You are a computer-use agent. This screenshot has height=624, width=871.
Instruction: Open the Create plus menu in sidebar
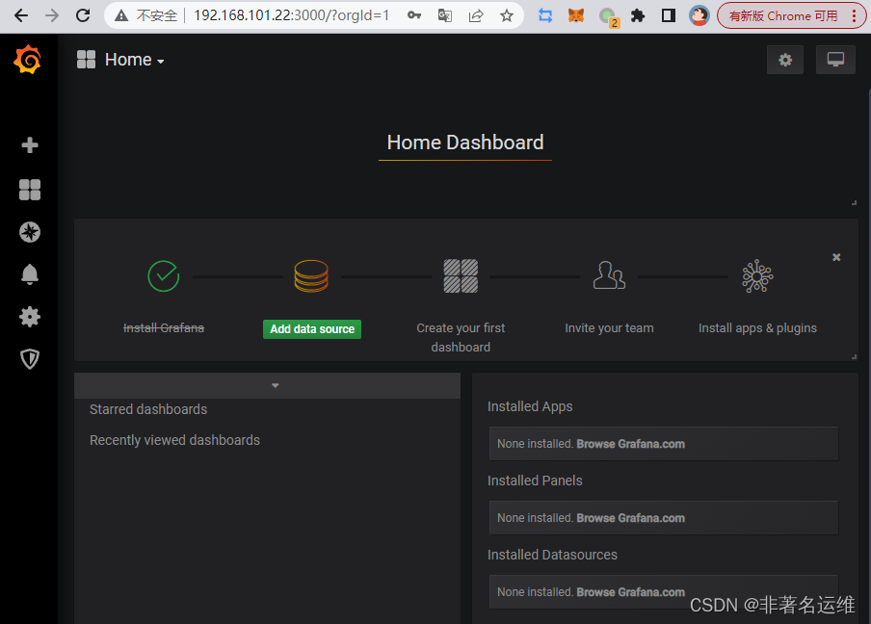pos(30,145)
